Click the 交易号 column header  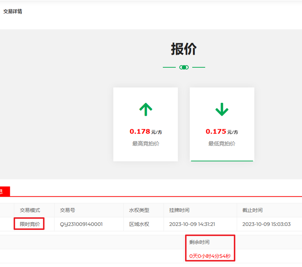pyautogui.click(x=67, y=210)
